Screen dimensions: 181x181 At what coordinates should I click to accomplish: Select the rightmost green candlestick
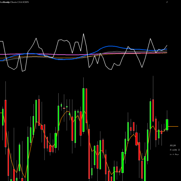coord(167,125)
